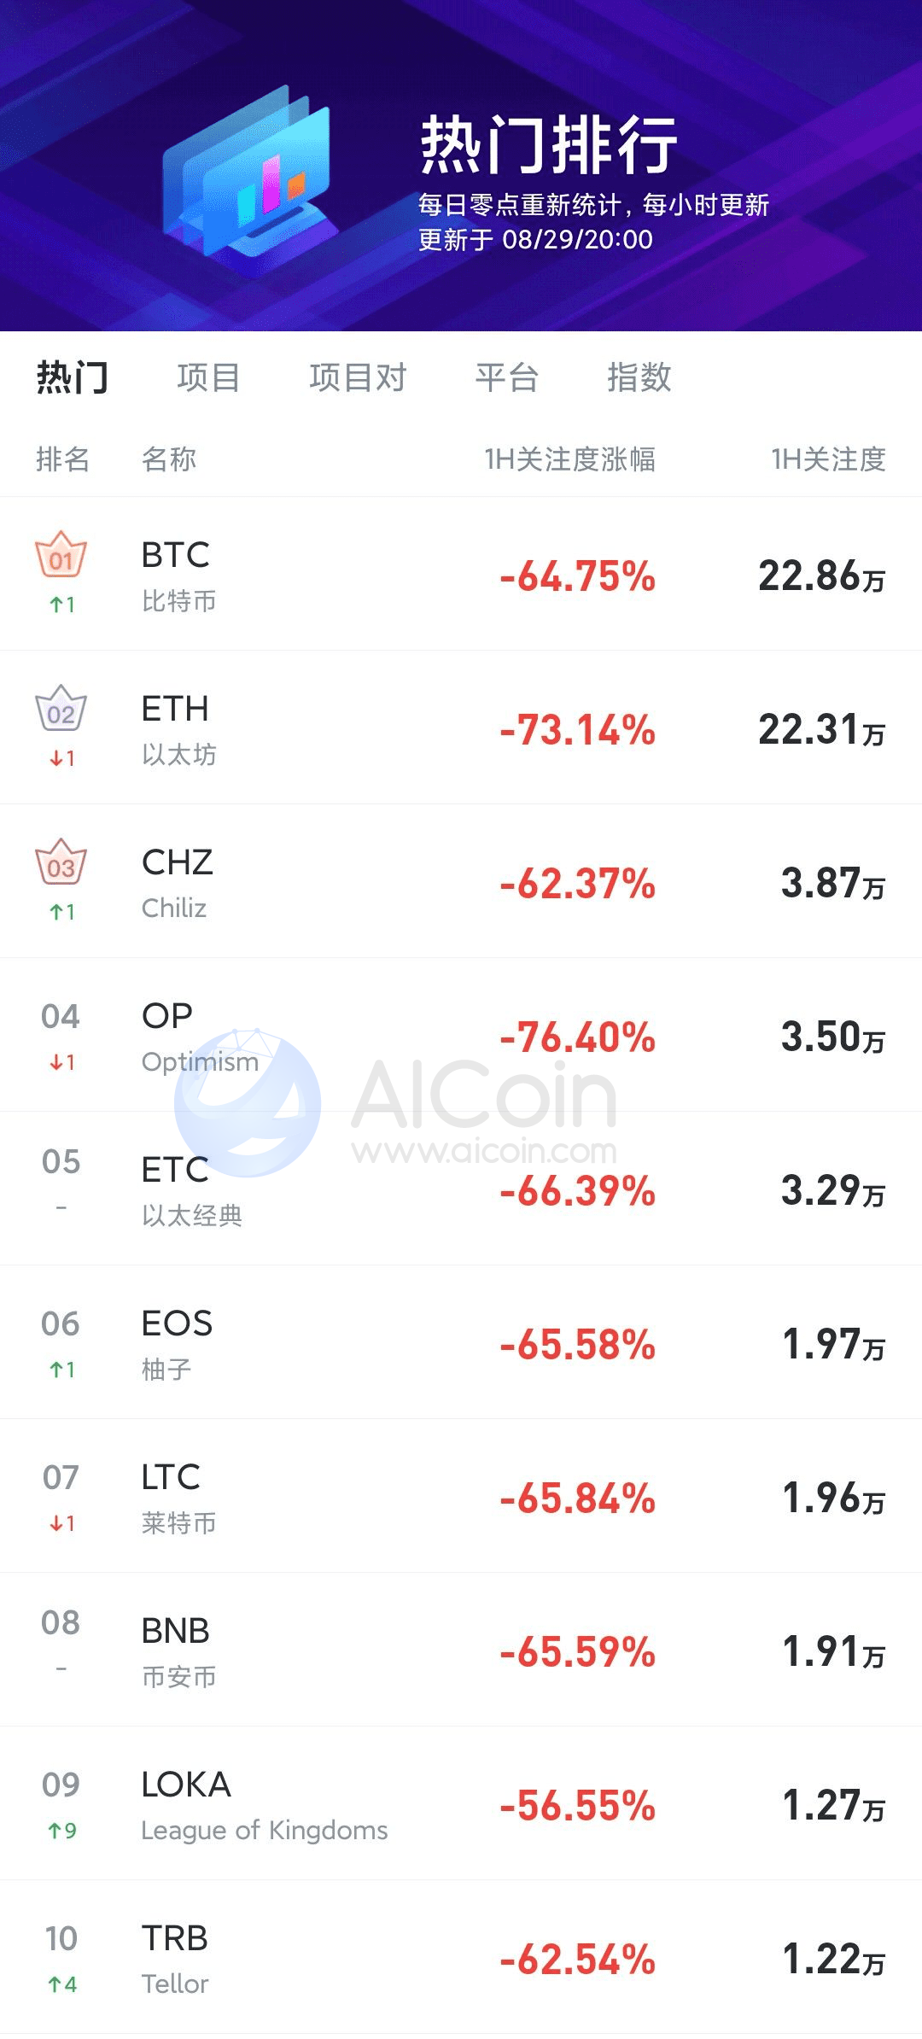Tap the red down-arrow 1 under rank 04
This screenshot has height=2039, width=922.
pos(62,1062)
